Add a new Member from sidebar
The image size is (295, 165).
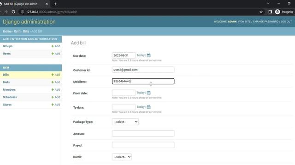(x=56, y=90)
